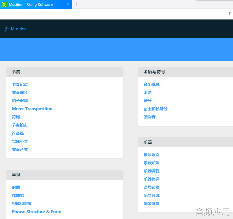Open a new browser tab with the plus button
Screen dimensions: 233x219
77,4
